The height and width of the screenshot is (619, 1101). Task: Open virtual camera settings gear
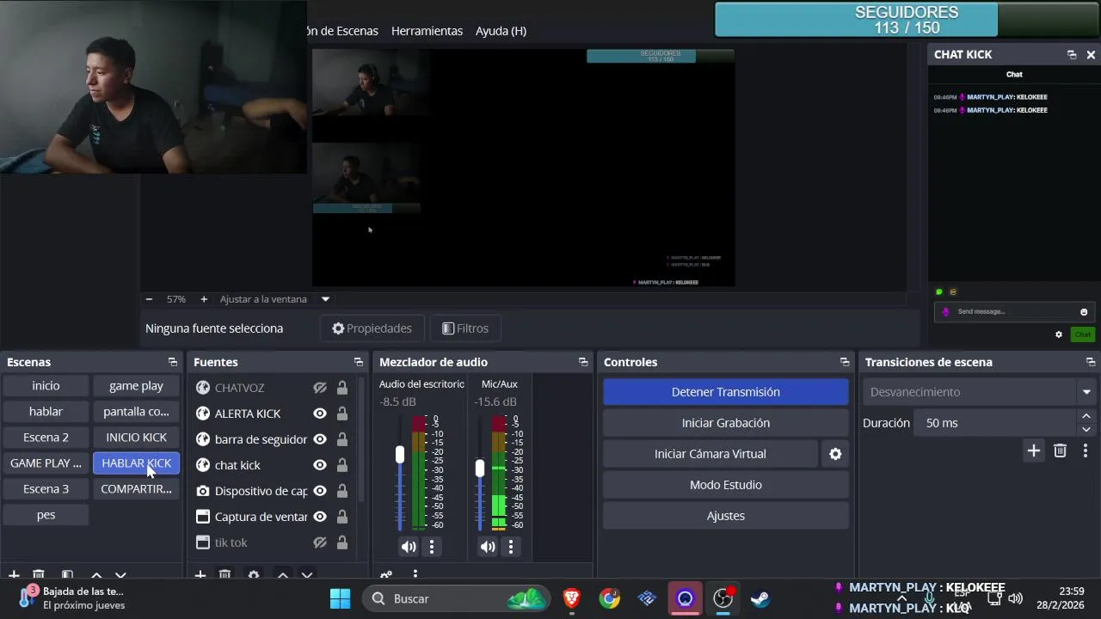(835, 454)
